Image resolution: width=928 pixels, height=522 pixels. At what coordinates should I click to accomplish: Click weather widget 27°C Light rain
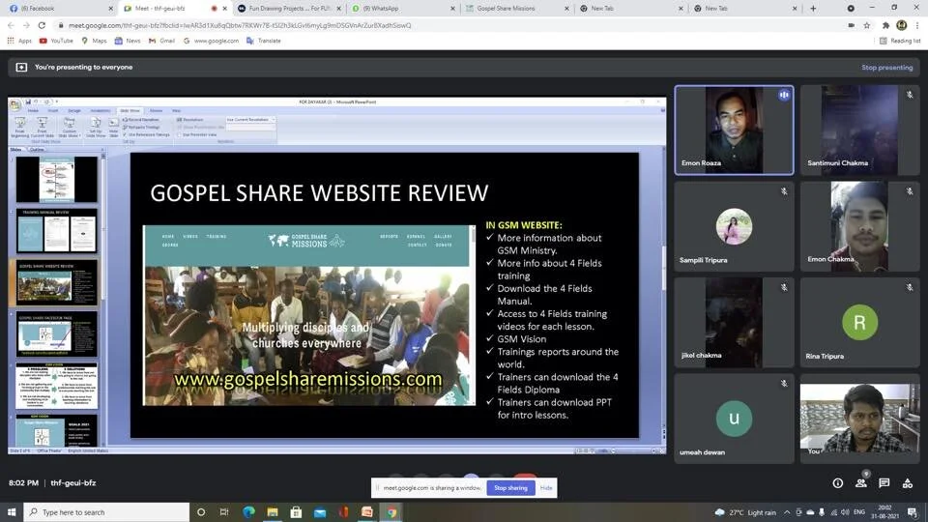tap(745, 512)
